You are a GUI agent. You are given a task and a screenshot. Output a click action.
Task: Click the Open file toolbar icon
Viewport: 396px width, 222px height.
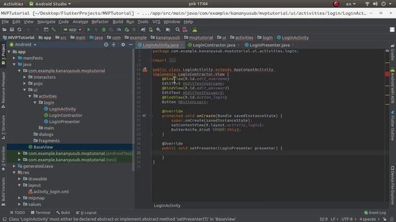[4, 30]
